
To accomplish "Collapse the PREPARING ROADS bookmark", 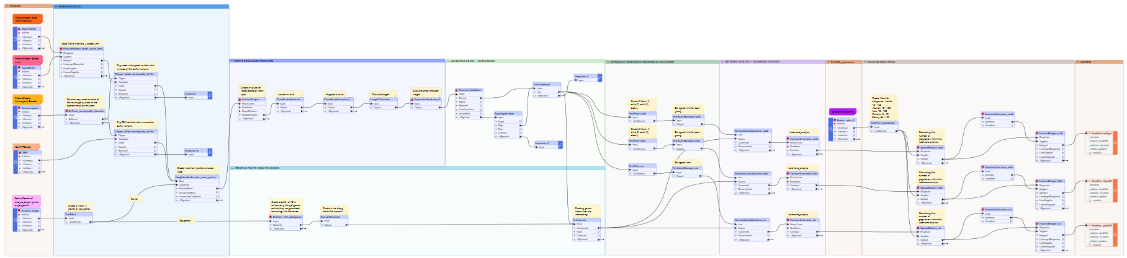I will 56,6.
